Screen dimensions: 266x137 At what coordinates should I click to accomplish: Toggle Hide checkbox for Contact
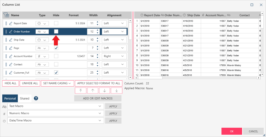[56, 64]
